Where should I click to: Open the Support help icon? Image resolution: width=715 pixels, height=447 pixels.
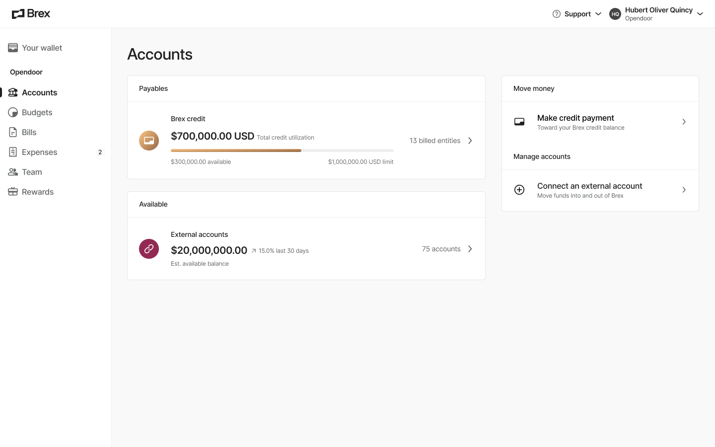557,14
